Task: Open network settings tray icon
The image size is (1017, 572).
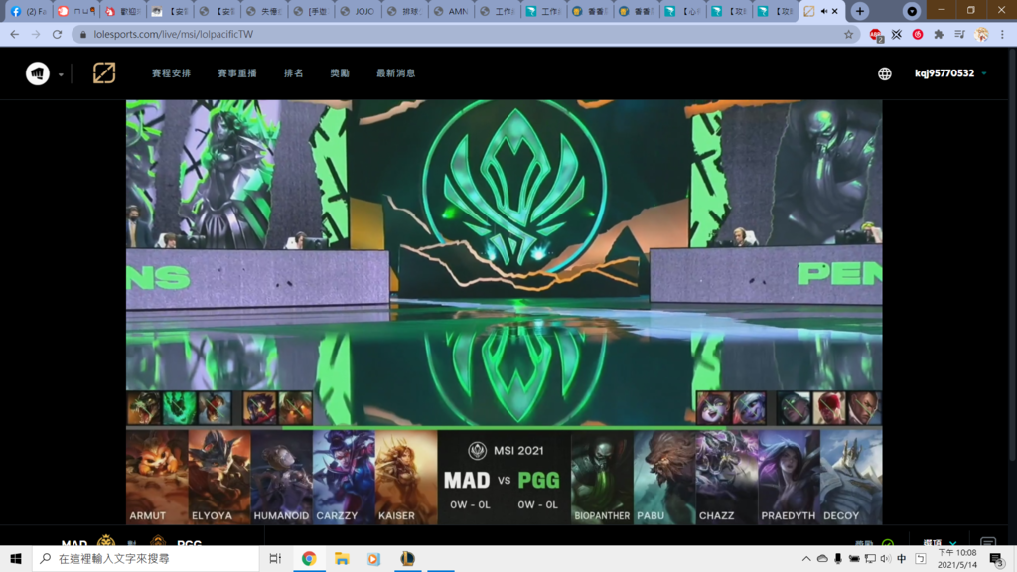Action: pyautogui.click(x=870, y=558)
